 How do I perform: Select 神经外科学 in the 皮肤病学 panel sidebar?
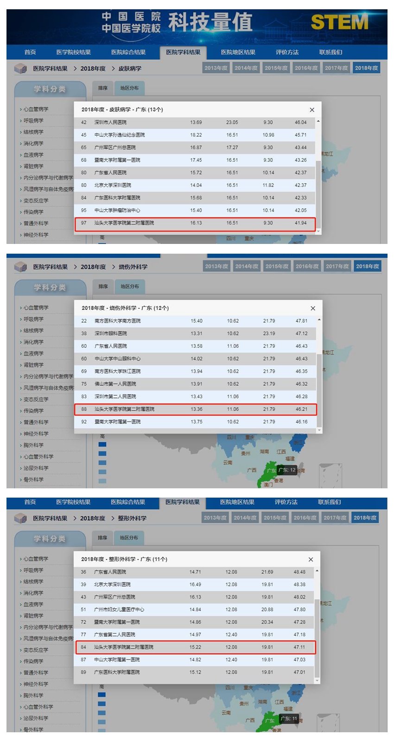(x=36, y=235)
